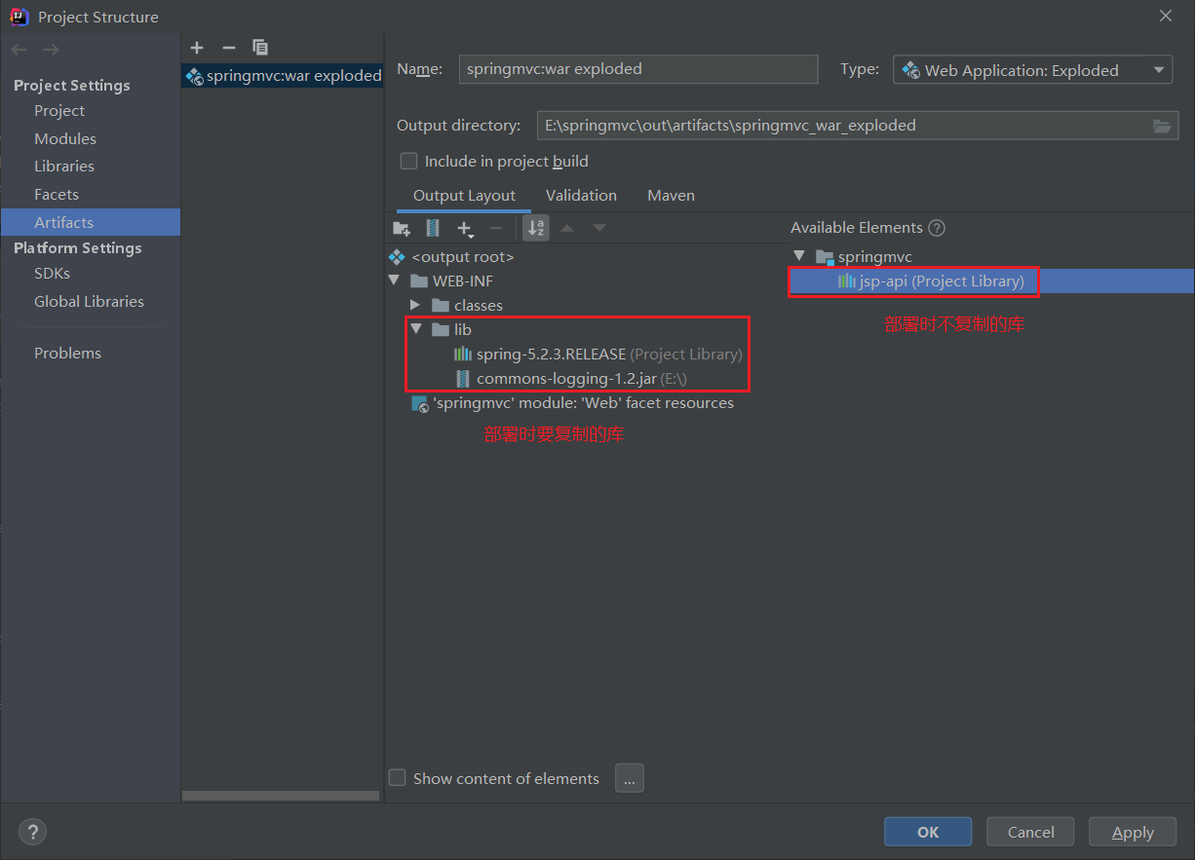1195x860 pixels.
Task: Switch to the Output Layout tab
Action: click(x=464, y=196)
